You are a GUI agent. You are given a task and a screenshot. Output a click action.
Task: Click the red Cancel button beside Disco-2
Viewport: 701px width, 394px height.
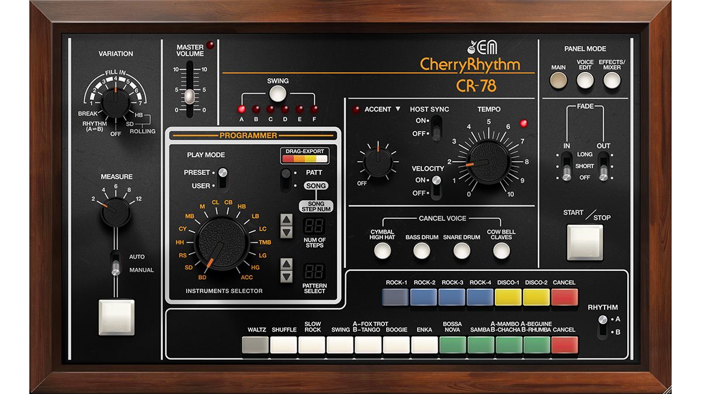[564, 297]
